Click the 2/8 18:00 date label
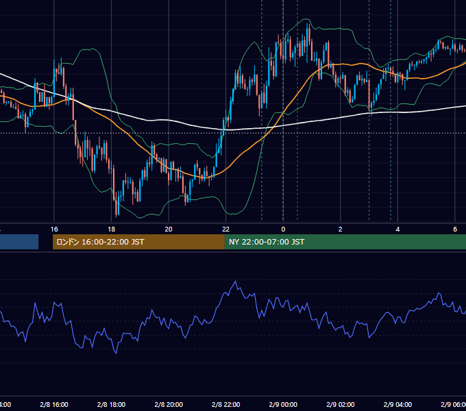Image resolution: width=466 pixels, height=411 pixels. point(112,404)
